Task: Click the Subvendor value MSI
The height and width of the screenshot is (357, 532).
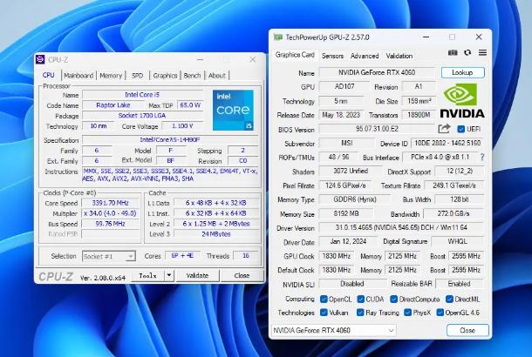Action: pyautogui.click(x=347, y=144)
